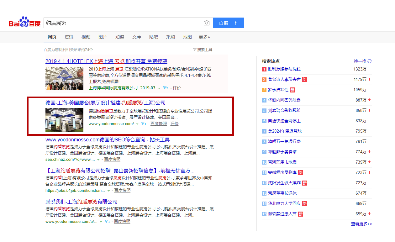Click the filter icon beside 搜索工具
The width and height of the screenshot is (395, 242).
[x=195, y=50]
